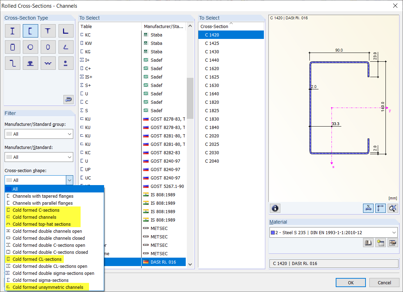Select Cold formed C-sections in the shape list

coord(35,210)
